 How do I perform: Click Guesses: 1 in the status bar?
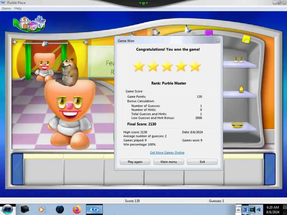point(217,201)
